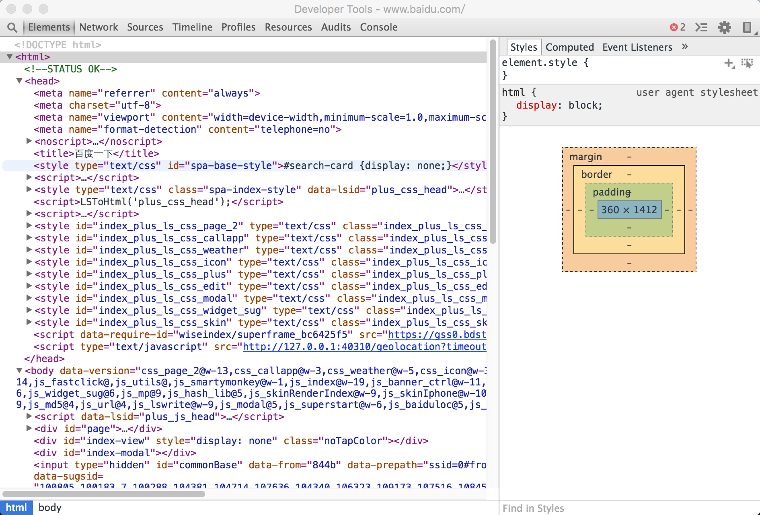Screen dimensions: 760x515
Task: Select the title 百度一下 element
Action: (x=97, y=153)
